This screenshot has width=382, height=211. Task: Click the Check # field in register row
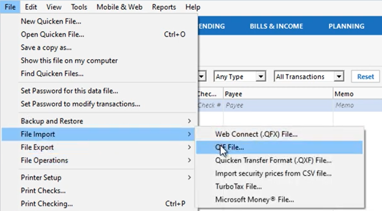210,105
